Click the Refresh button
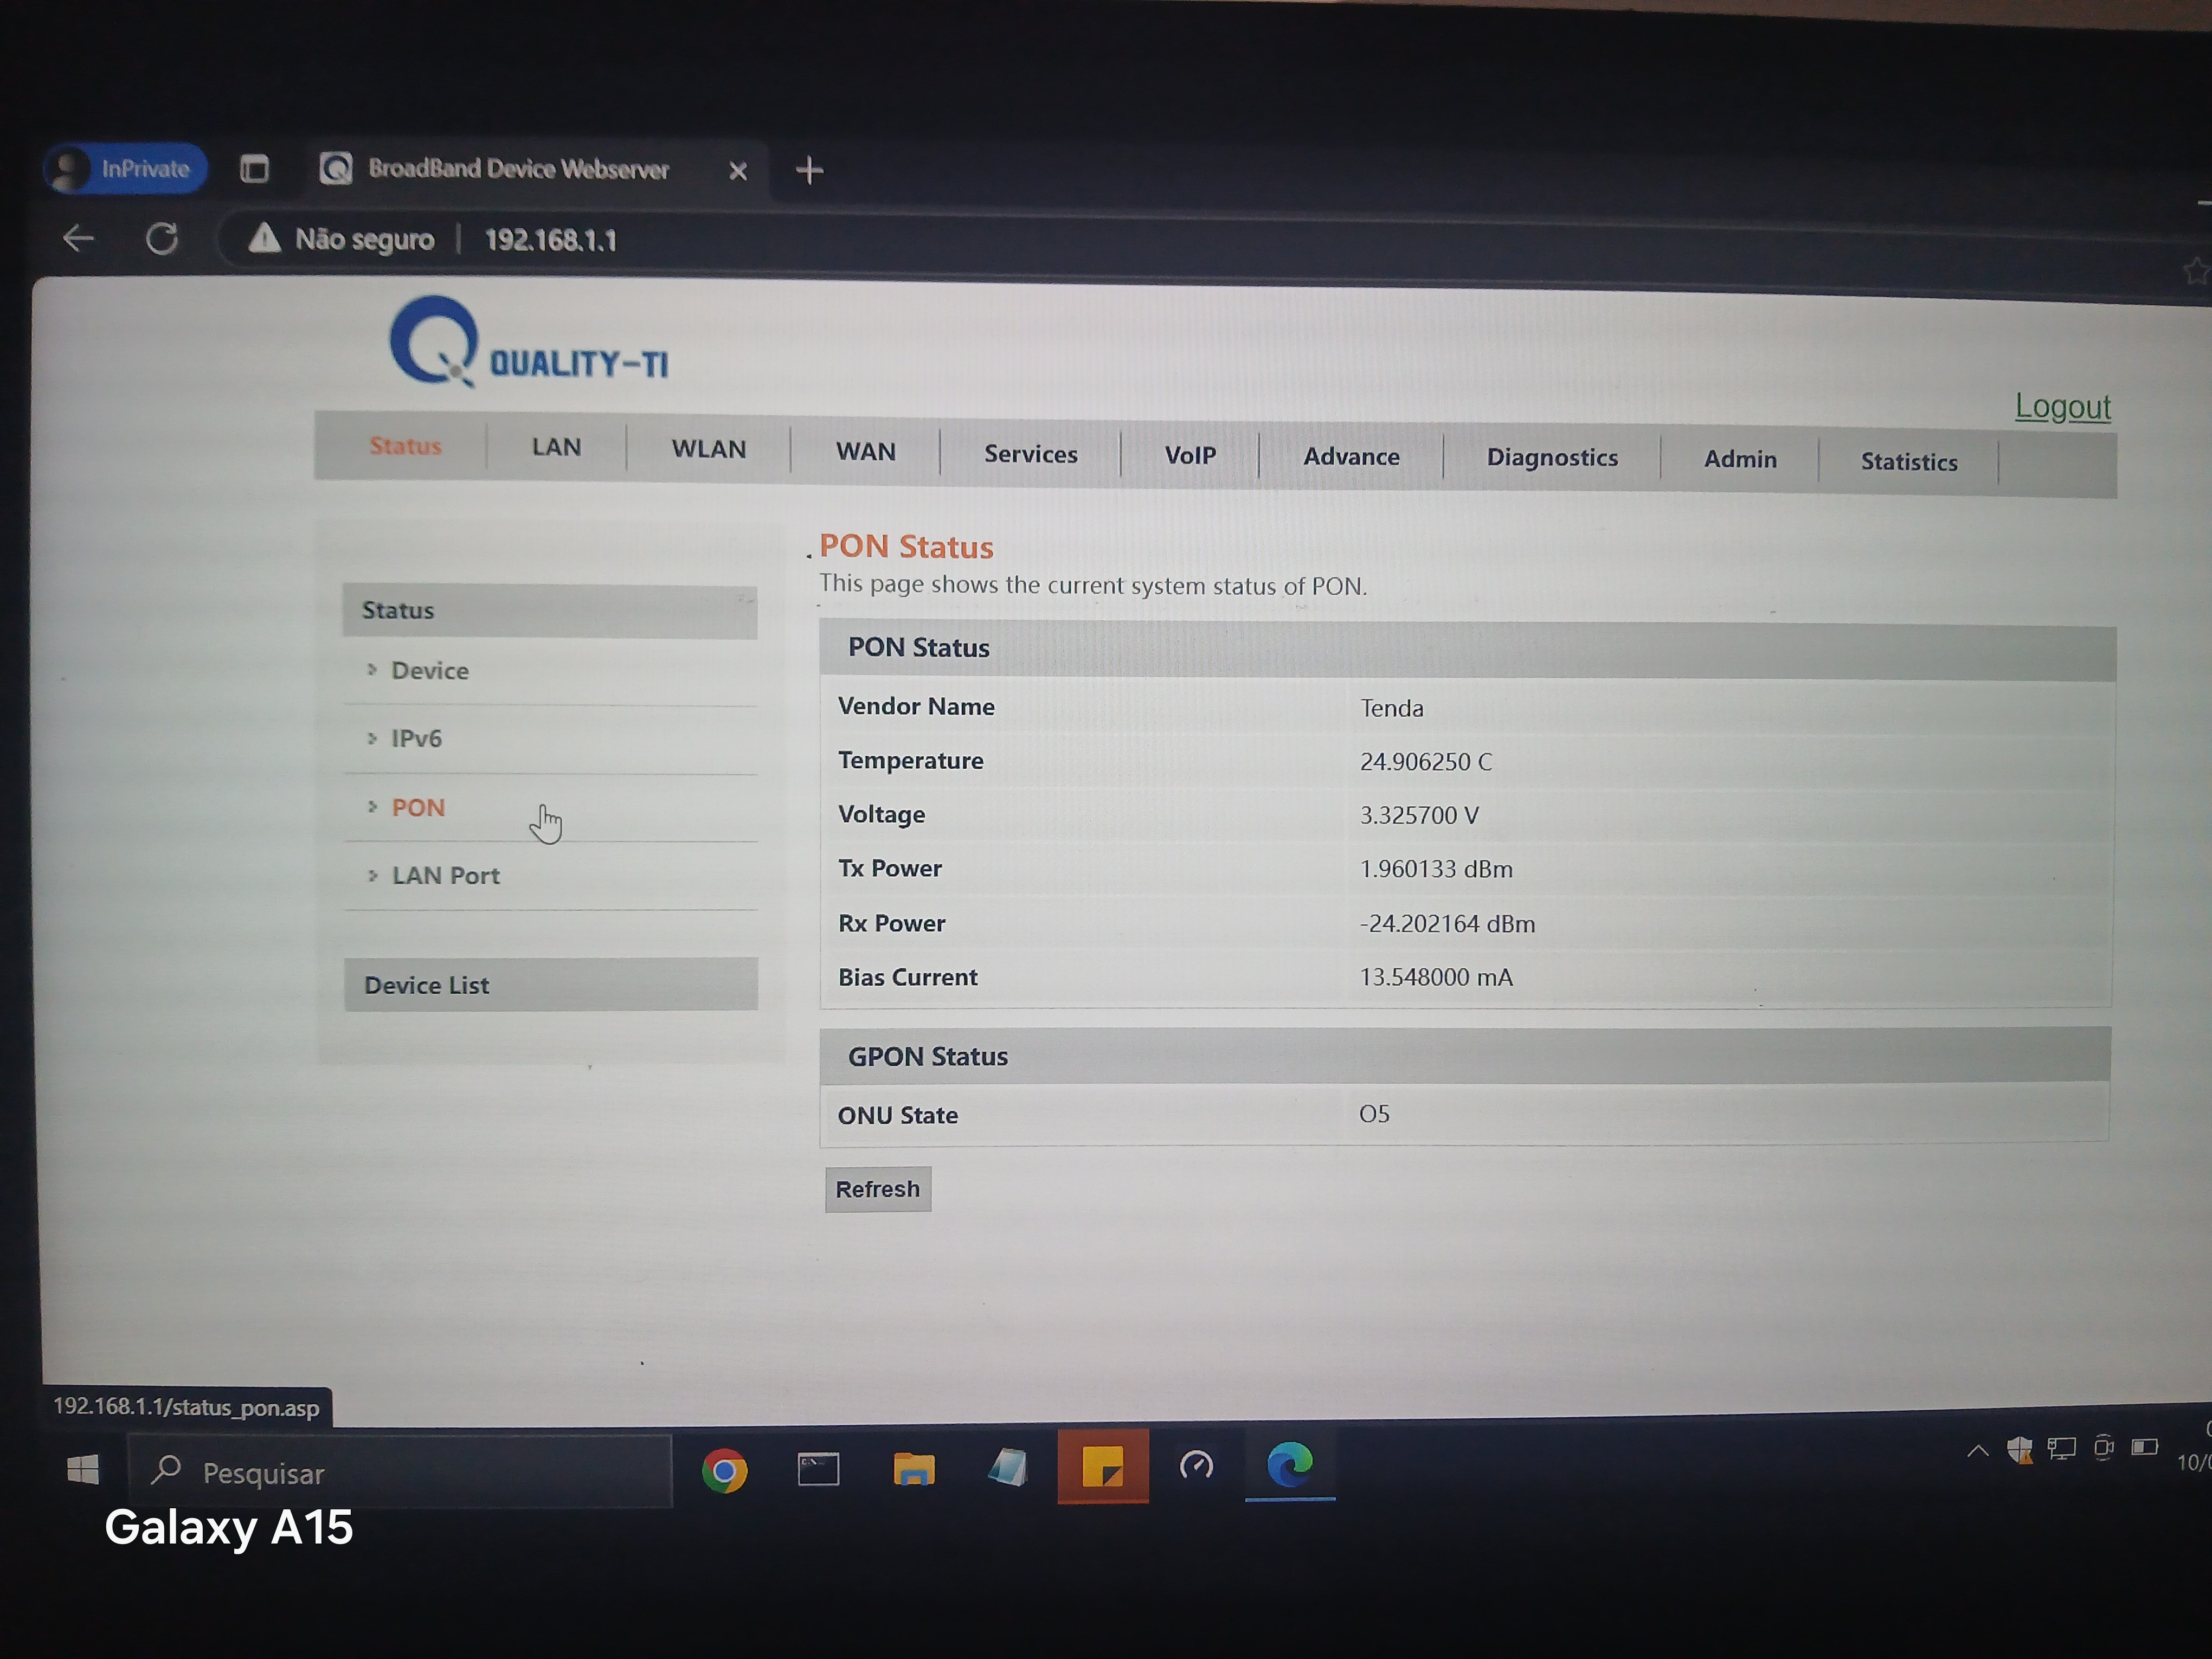2212x1659 pixels. coord(877,1189)
